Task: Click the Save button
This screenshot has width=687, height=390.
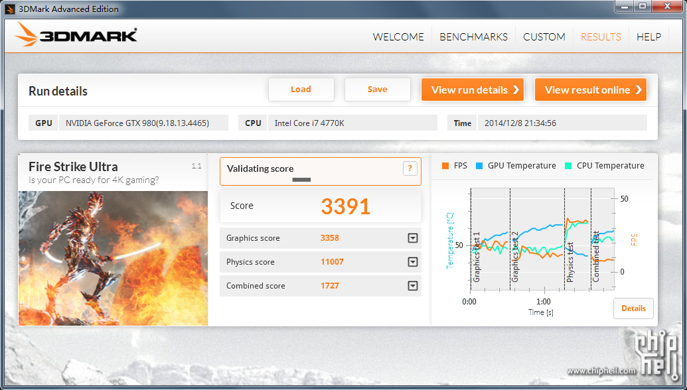Action: [377, 90]
